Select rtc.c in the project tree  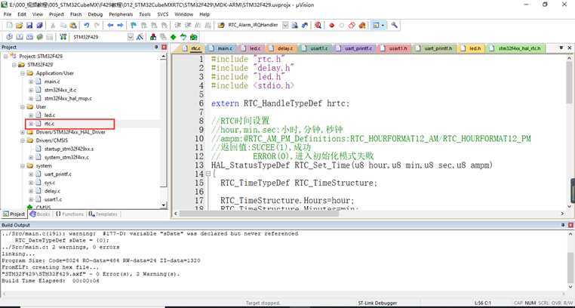click(49, 124)
